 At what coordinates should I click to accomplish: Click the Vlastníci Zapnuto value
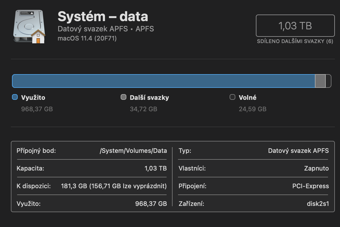(316, 168)
